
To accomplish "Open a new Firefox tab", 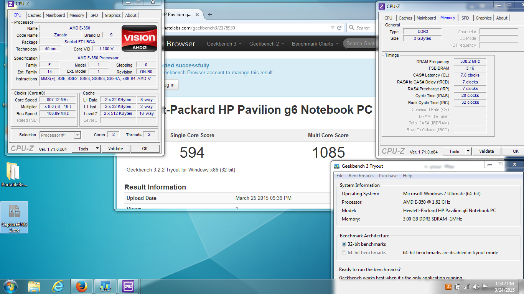I will click(x=210, y=15).
